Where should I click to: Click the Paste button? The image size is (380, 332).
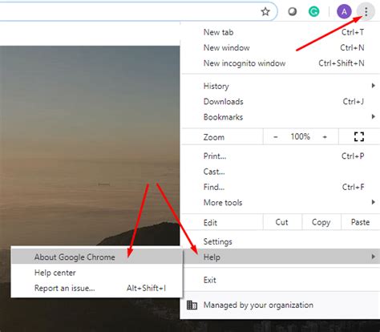pos(361,222)
